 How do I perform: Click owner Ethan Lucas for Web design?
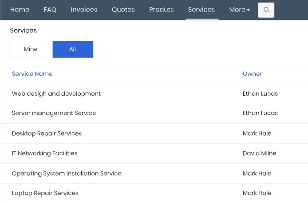(260, 94)
